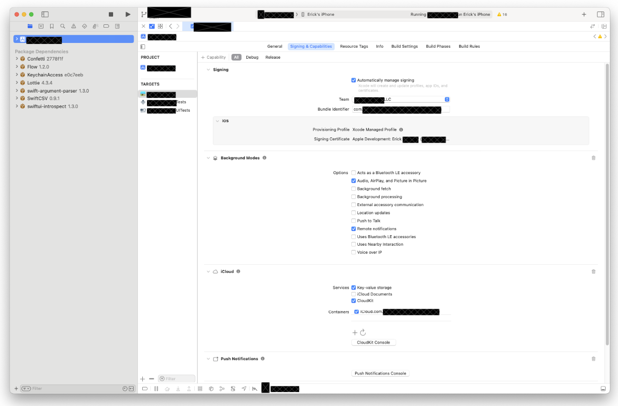This screenshot has width=618, height=406.
Task: Switch to the Resource Tags tab
Action: (x=354, y=47)
